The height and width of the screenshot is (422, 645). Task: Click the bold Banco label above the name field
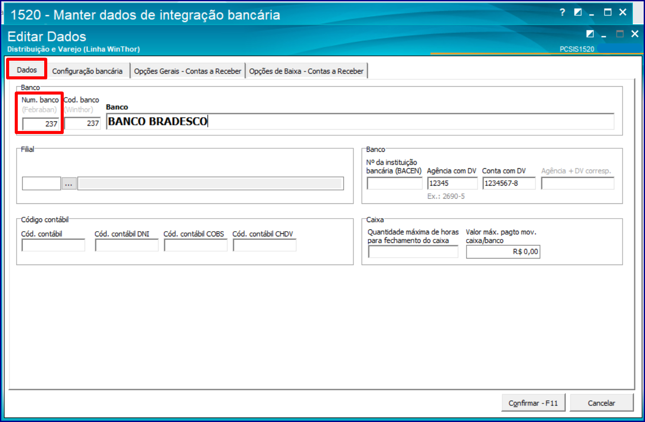117,107
